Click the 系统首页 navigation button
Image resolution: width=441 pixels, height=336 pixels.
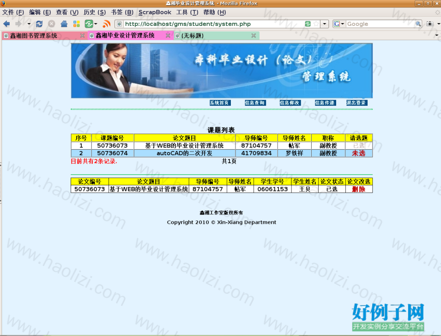click(220, 103)
